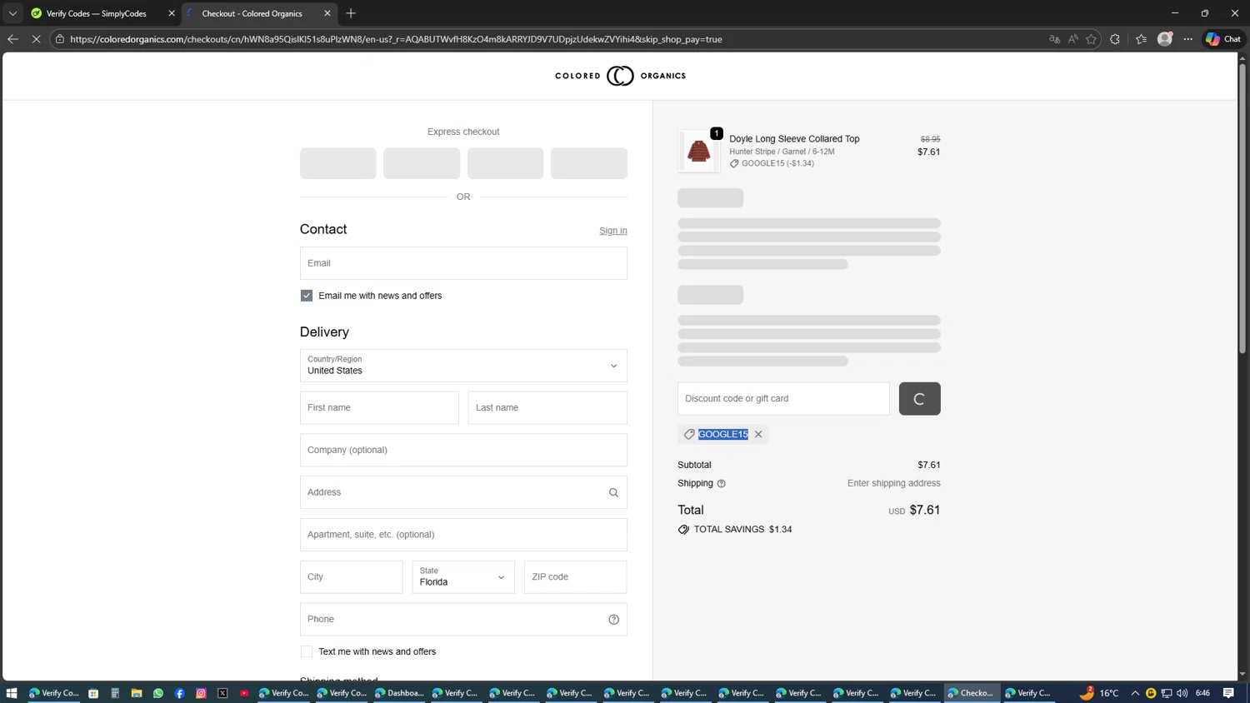Click the Colored Organics logo
This screenshot has width=1250, height=703.
(620, 76)
